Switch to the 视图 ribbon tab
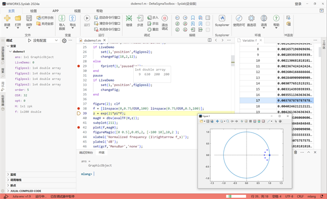The width and height of the screenshot is (327, 199). point(77,11)
